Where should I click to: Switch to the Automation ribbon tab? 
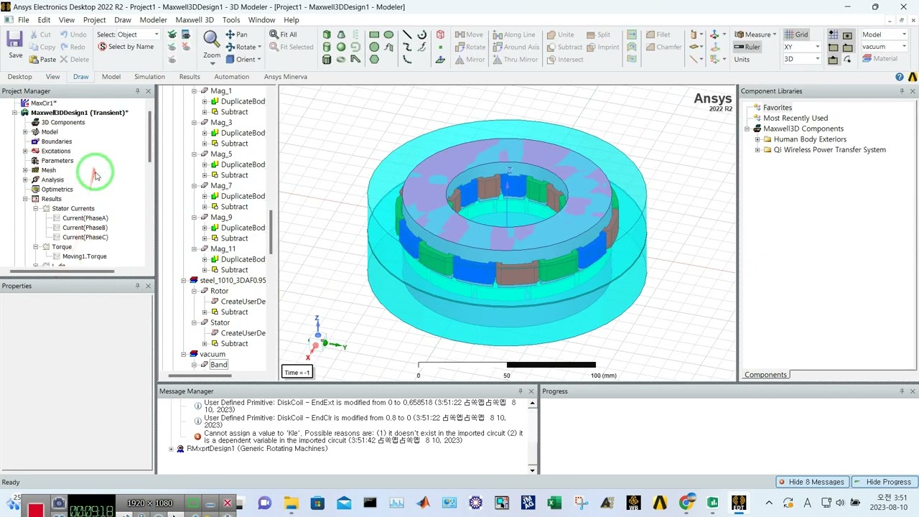[232, 77]
